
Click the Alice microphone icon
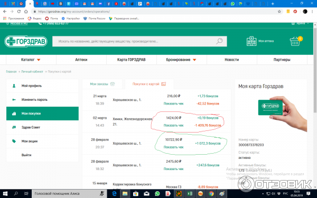coord(102,194)
